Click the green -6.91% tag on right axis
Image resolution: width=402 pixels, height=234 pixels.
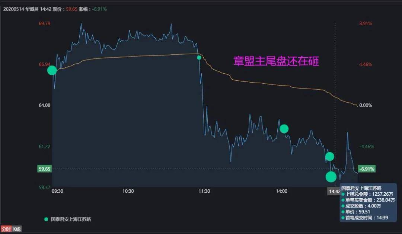367,169
